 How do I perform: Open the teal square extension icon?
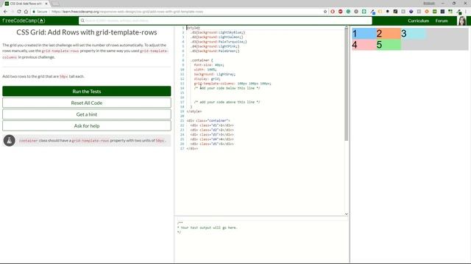(364, 12)
